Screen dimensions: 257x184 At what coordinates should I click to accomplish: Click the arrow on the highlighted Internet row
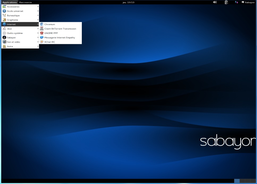[38, 24]
